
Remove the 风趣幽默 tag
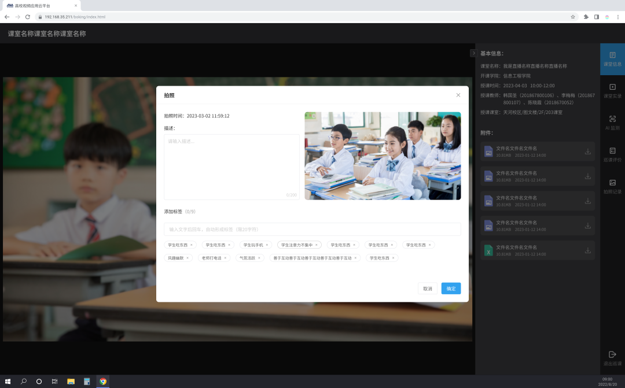point(187,258)
